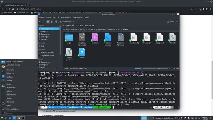The image size is (213, 120).
Task: Click the free disk space bar
Action: 163,69
